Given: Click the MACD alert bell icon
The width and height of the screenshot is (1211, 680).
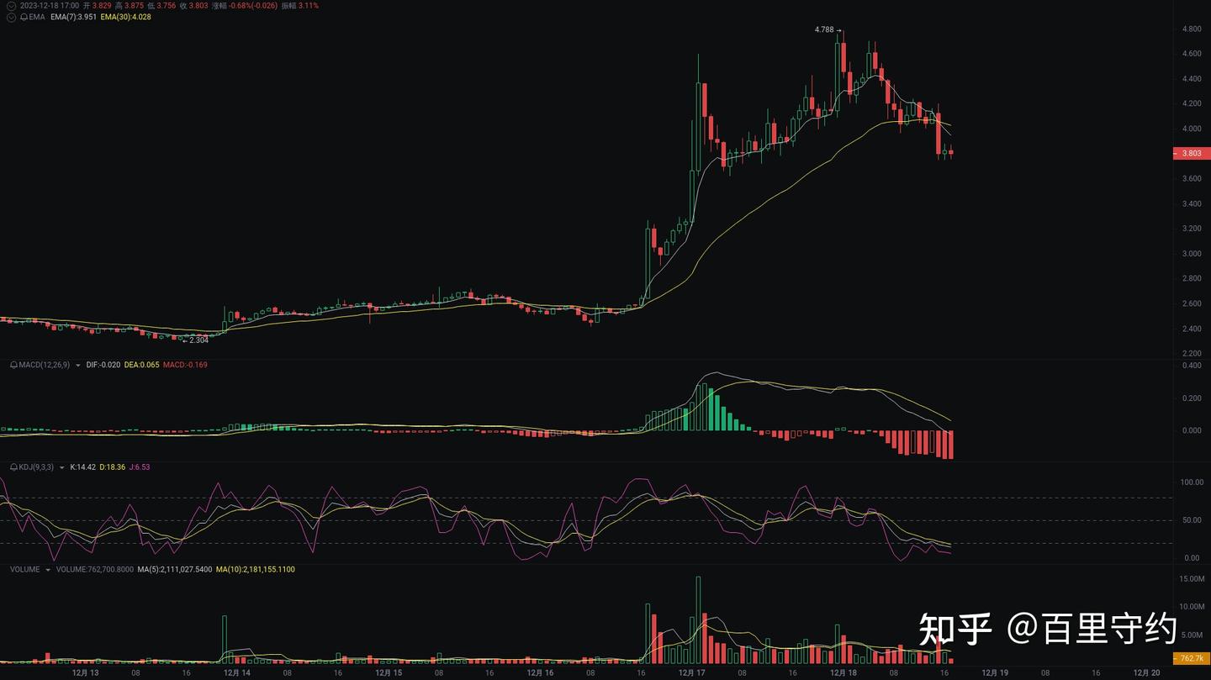Looking at the screenshot, I should (13, 365).
